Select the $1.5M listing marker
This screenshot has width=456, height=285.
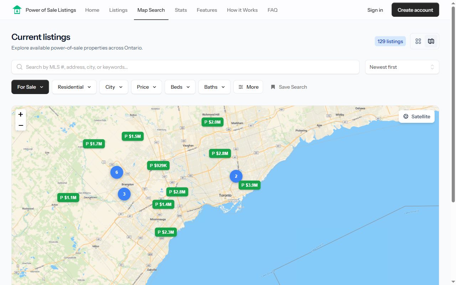point(133,136)
